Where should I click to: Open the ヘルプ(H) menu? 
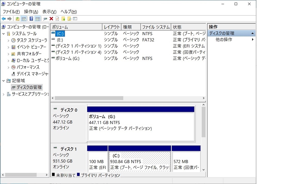[x=69, y=12]
